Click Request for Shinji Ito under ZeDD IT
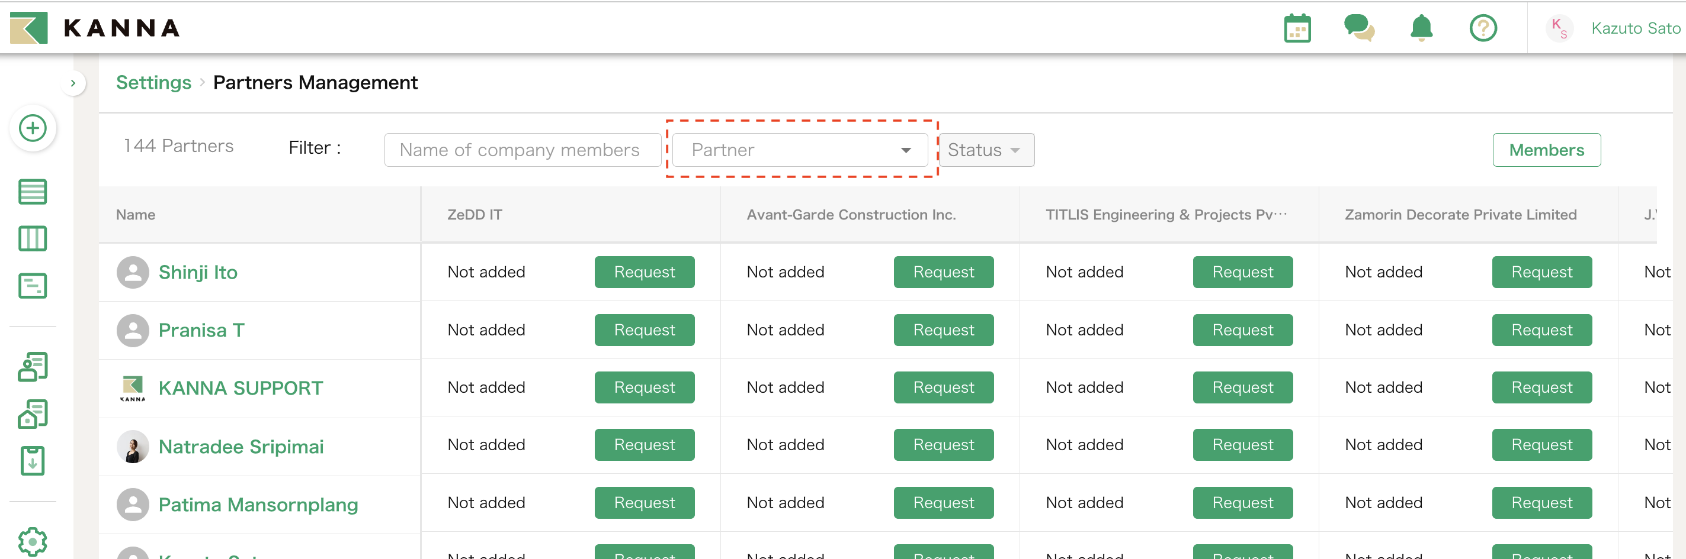The height and width of the screenshot is (559, 1686). pos(644,272)
